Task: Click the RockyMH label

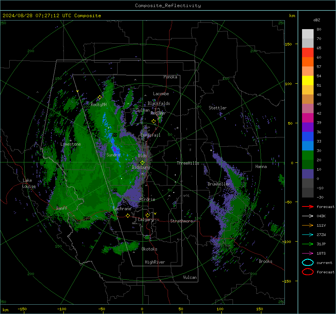Action: 99,105
